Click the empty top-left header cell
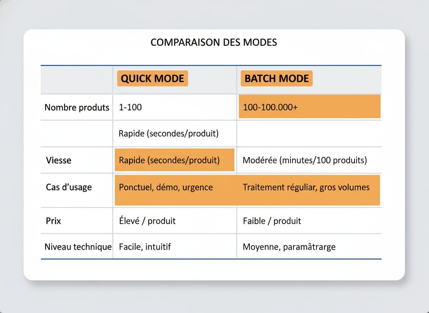Viewport: 429px width, 313px height. pos(76,80)
